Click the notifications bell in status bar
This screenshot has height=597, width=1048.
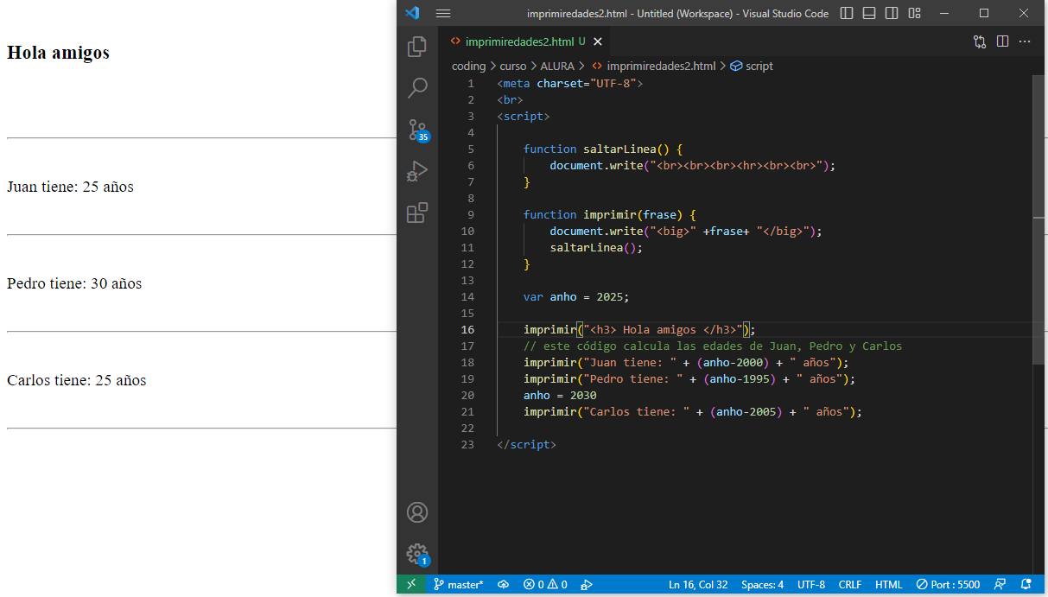point(1026,585)
